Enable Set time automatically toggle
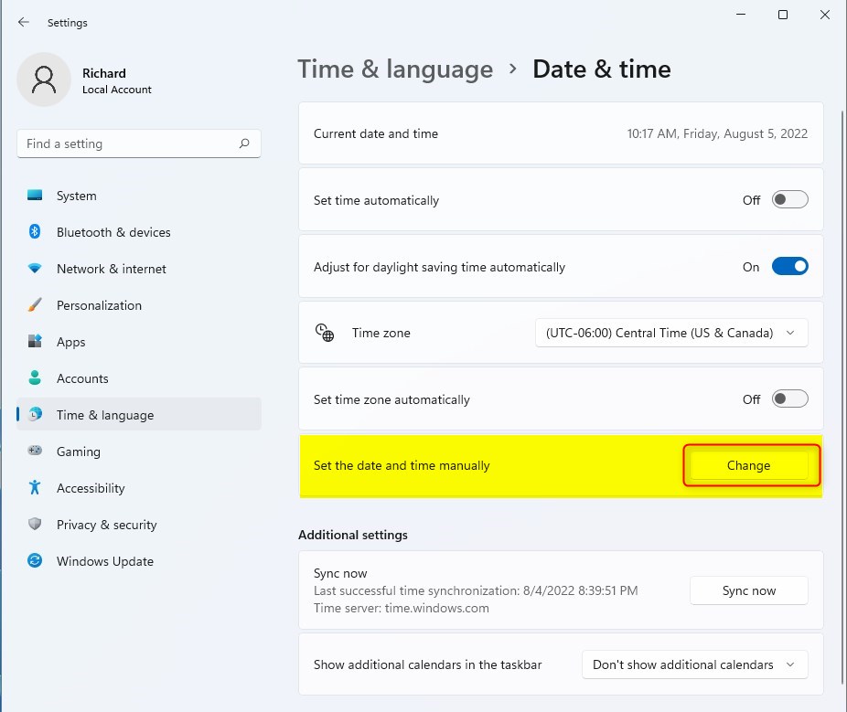Viewport: 847px width, 712px height. [789, 200]
